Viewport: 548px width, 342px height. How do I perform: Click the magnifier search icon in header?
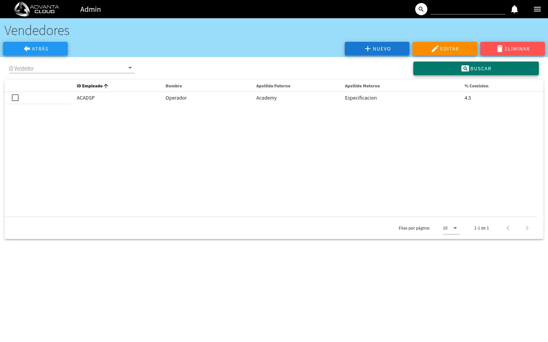421,9
